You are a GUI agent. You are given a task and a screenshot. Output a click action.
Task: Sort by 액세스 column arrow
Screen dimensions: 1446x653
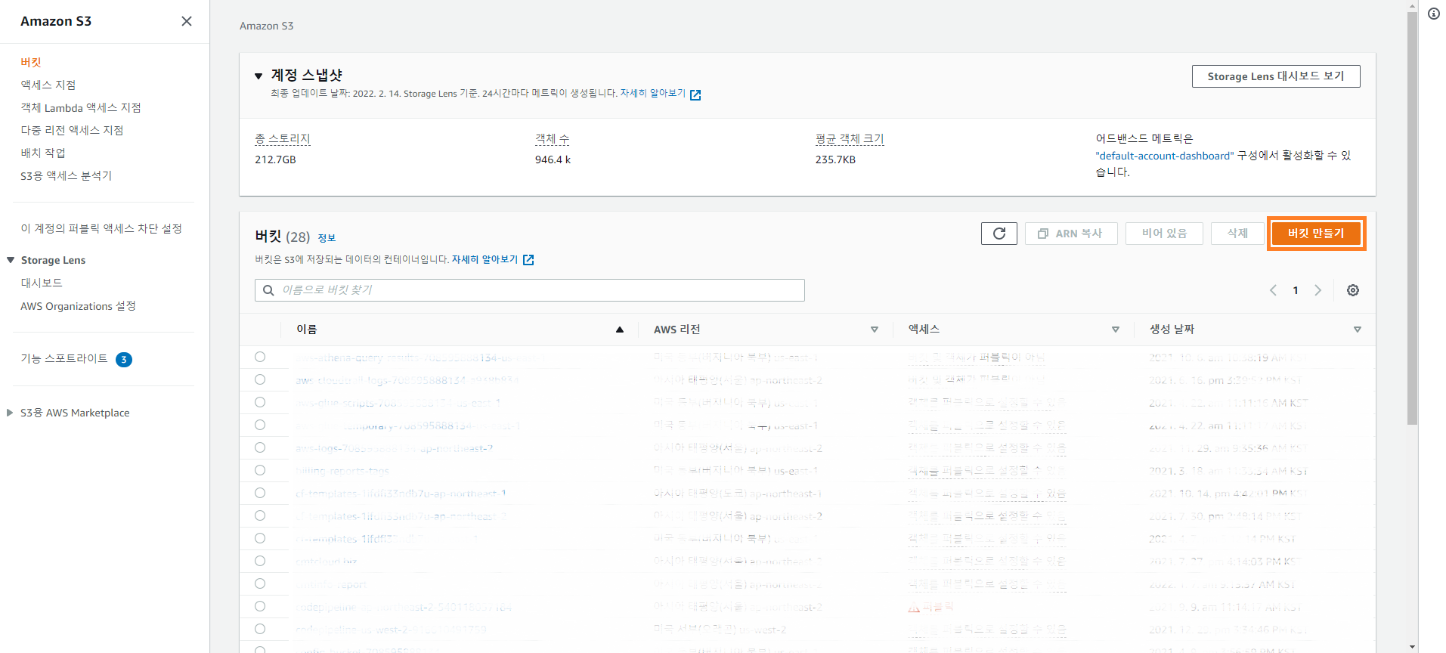[1116, 330]
